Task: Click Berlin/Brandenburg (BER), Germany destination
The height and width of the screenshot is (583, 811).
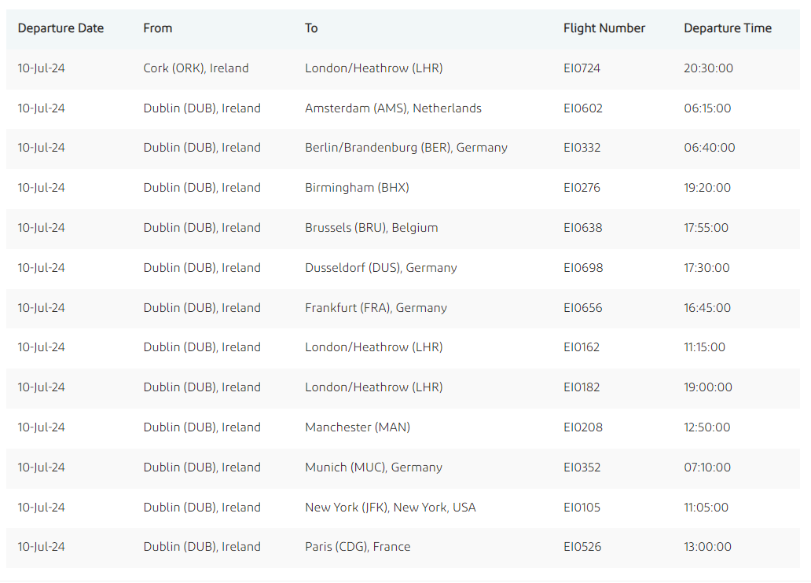Action: (x=406, y=148)
